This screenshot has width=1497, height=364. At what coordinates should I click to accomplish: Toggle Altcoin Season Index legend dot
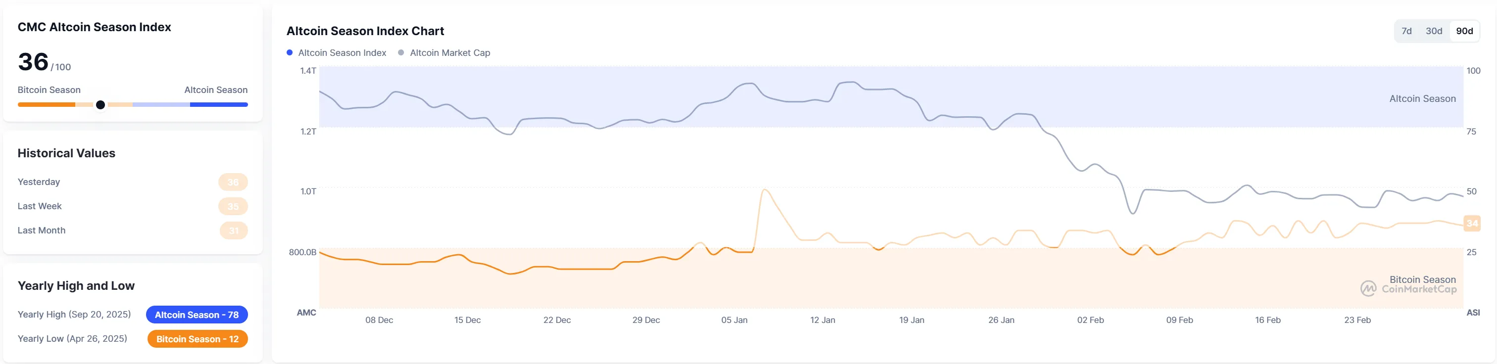click(x=290, y=53)
